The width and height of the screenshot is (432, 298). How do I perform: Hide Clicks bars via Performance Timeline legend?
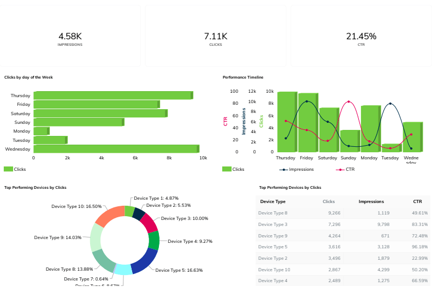pos(234,169)
